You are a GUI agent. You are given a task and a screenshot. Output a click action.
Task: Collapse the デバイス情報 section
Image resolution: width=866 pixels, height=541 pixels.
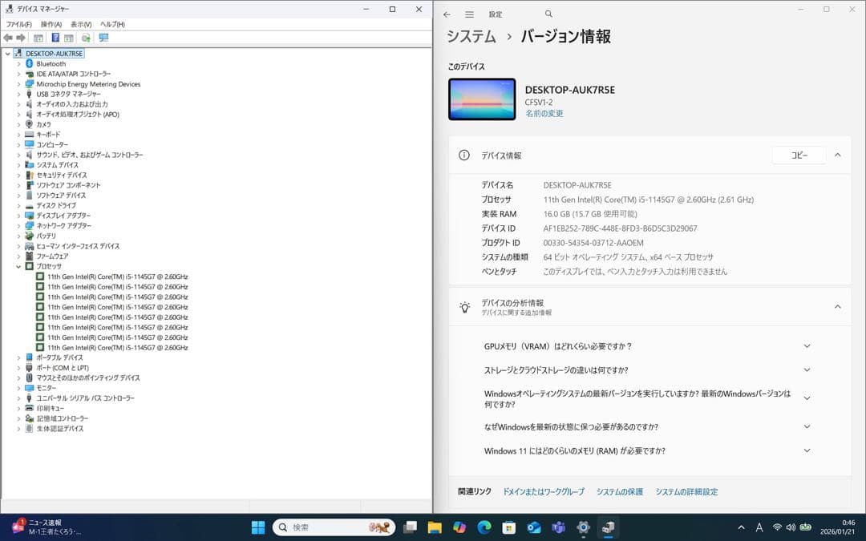click(837, 155)
